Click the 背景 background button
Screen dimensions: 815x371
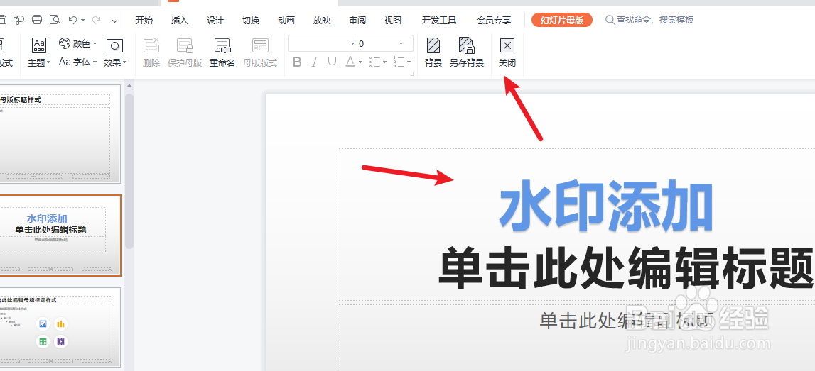pyautogui.click(x=433, y=52)
